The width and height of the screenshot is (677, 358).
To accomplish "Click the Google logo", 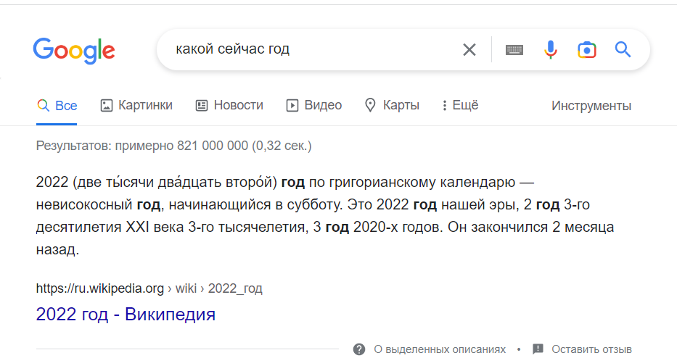I will pyautogui.click(x=73, y=50).
